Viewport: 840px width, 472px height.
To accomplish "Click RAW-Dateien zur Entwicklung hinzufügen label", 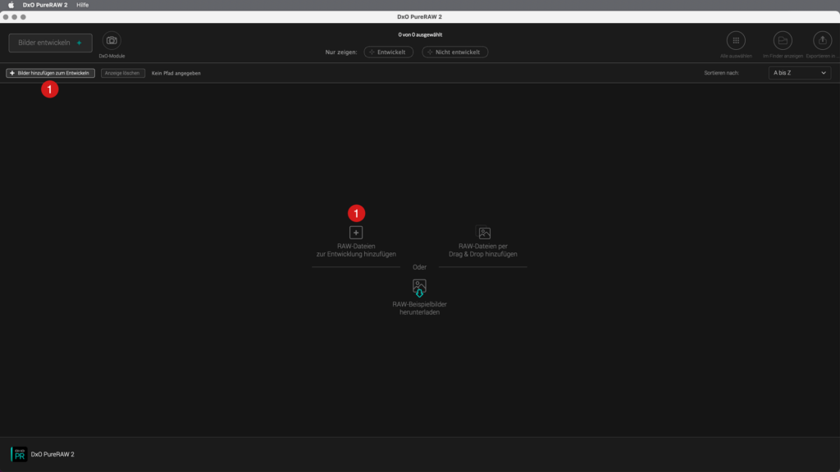I will click(x=356, y=251).
